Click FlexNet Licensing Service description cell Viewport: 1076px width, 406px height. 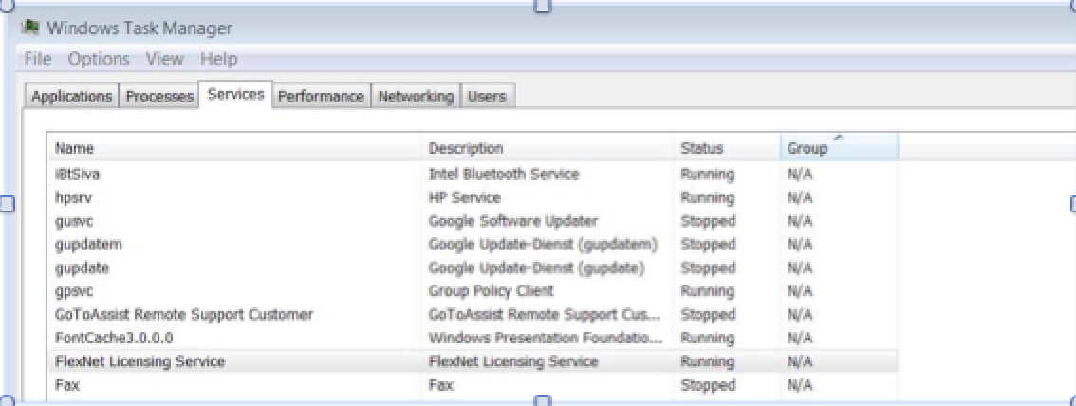pyautogui.click(x=513, y=360)
